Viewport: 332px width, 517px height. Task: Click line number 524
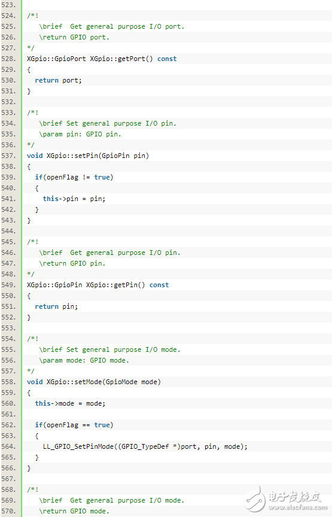(9, 16)
